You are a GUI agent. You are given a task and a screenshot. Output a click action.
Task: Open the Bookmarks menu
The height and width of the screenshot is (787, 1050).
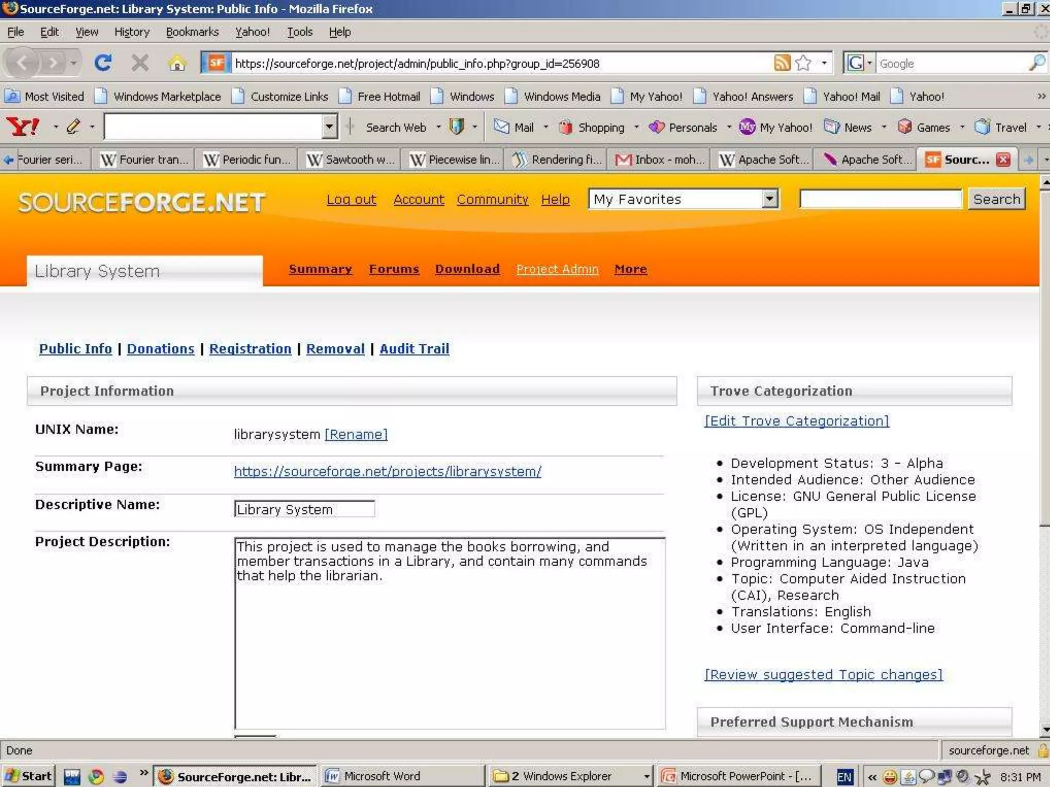click(x=192, y=32)
